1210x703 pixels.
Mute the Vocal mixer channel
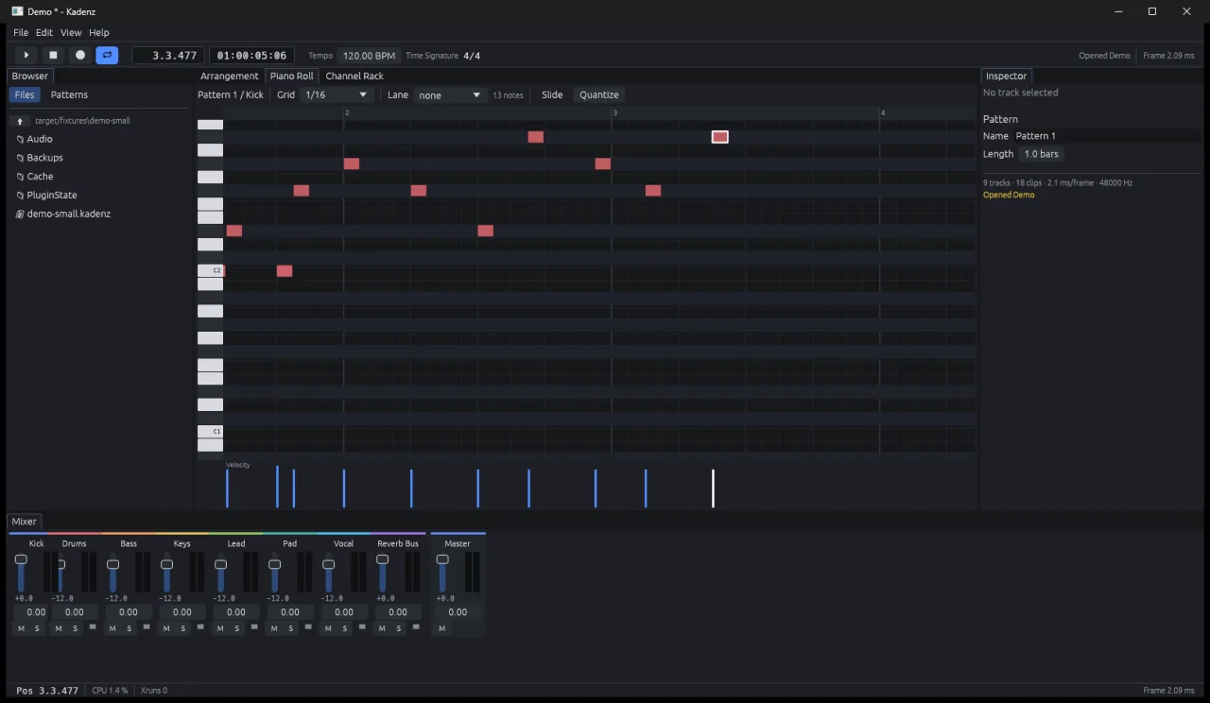328,628
